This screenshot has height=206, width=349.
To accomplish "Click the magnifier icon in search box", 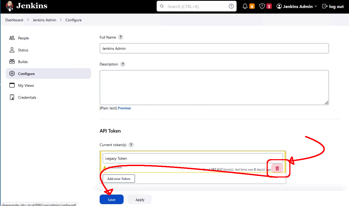I will click(x=162, y=6).
